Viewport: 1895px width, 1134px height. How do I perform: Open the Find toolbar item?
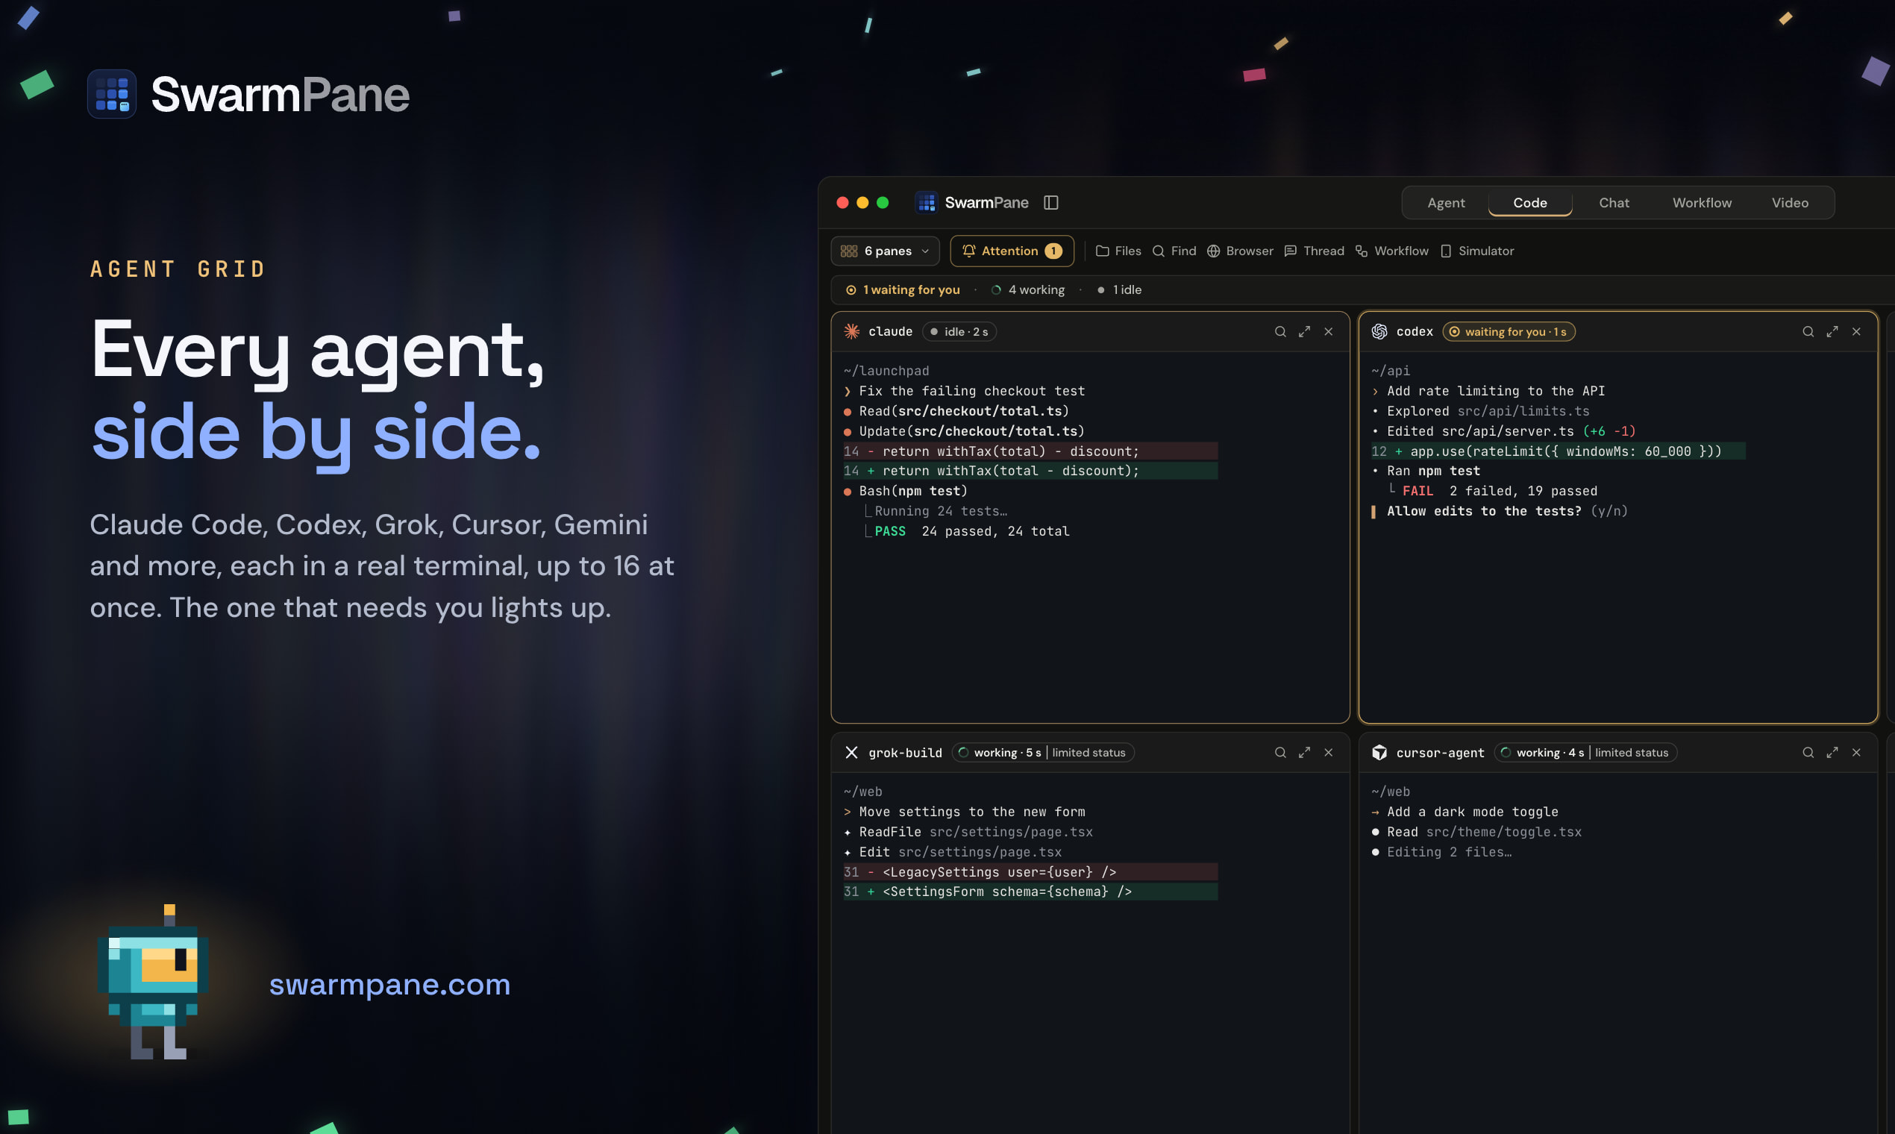(1174, 251)
